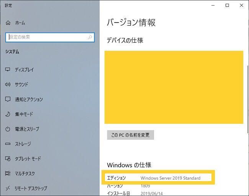Click the Tablet mode icon

pyautogui.click(x=8, y=159)
